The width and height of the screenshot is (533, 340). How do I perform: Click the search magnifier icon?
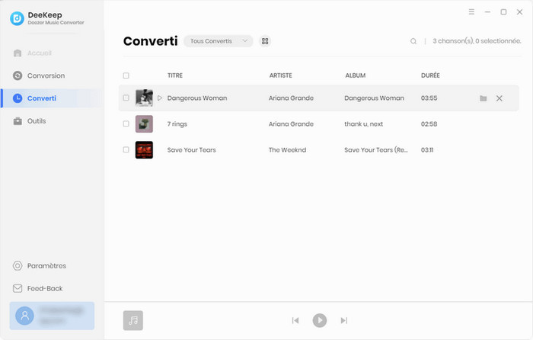tap(413, 41)
